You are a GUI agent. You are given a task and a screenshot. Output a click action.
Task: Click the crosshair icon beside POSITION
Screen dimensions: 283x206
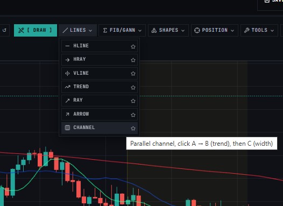tap(197, 30)
